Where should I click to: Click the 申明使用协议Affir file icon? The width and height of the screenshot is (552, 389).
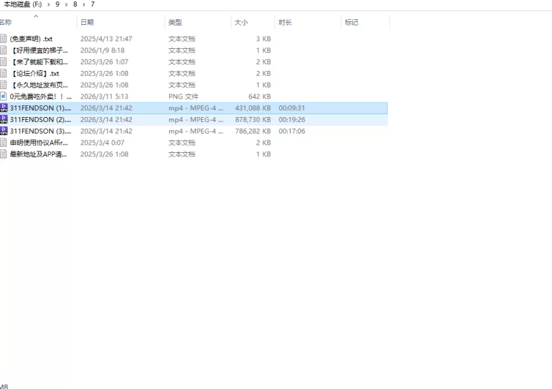[3, 143]
